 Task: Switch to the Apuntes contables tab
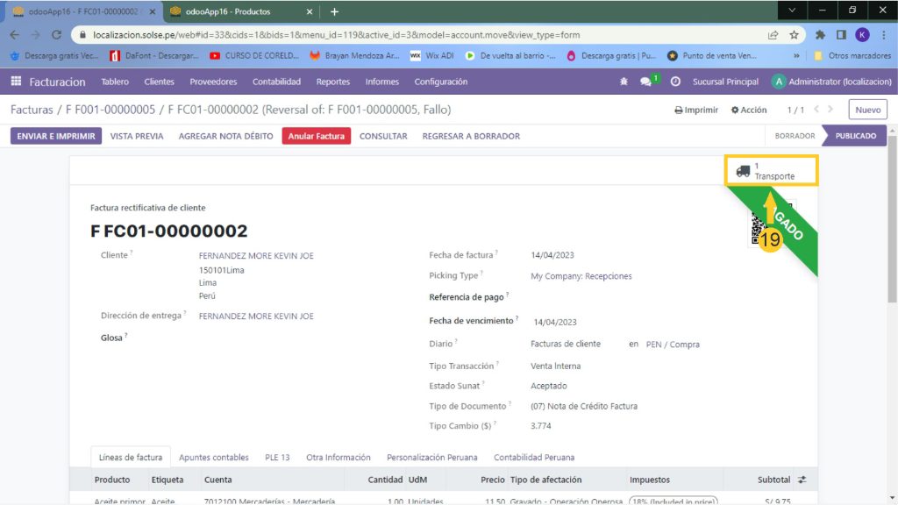pos(213,458)
